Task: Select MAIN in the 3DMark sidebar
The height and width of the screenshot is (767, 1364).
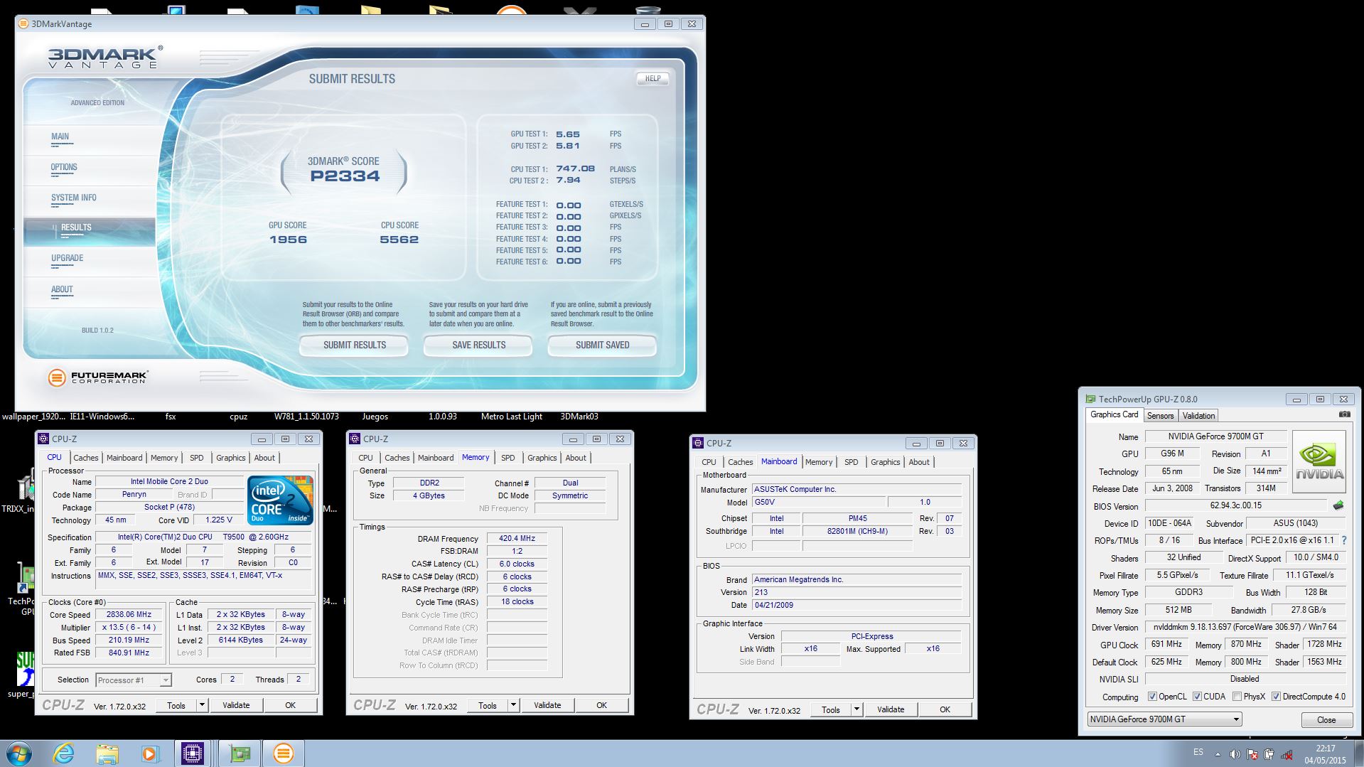Action: pos(60,136)
